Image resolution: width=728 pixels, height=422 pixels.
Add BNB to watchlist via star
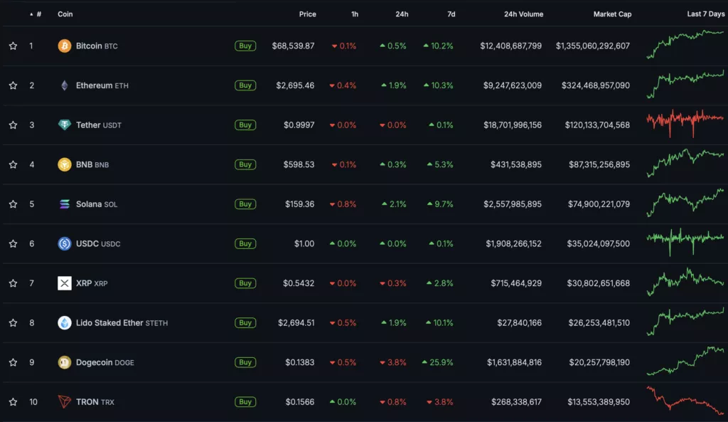(x=13, y=164)
